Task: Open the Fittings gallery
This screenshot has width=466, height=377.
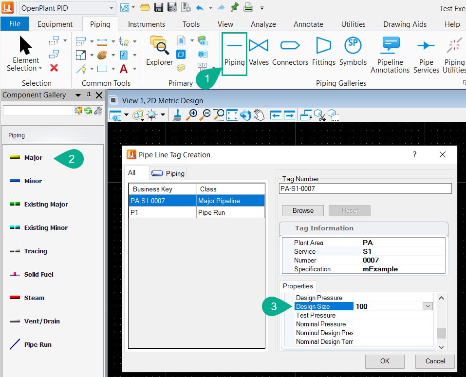Action: click(x=324, y=52)
